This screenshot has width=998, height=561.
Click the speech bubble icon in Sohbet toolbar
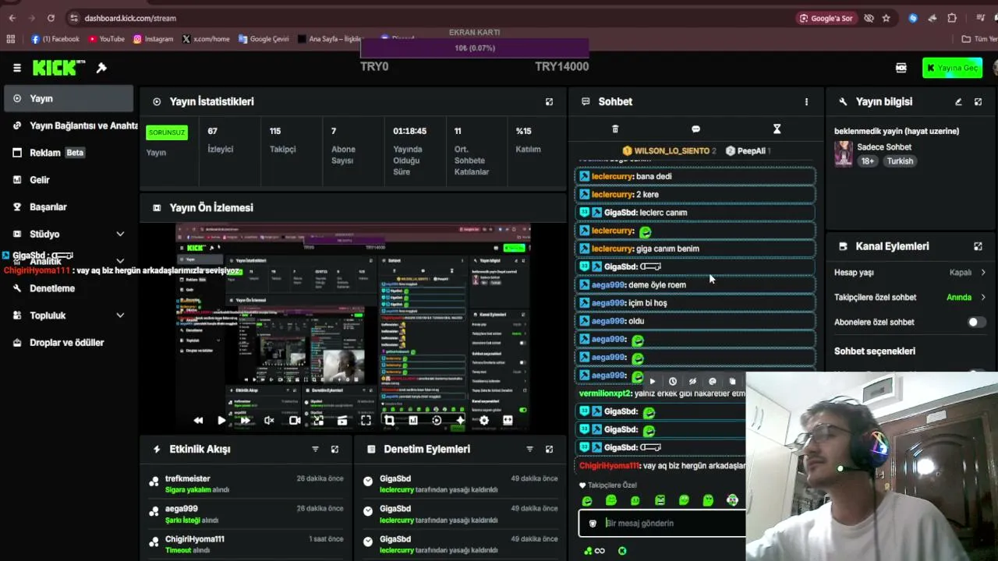point(695,129)
